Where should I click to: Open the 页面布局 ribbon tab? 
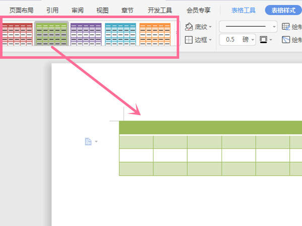pos(21,10)
